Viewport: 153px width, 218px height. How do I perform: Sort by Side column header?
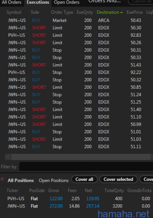35,12
